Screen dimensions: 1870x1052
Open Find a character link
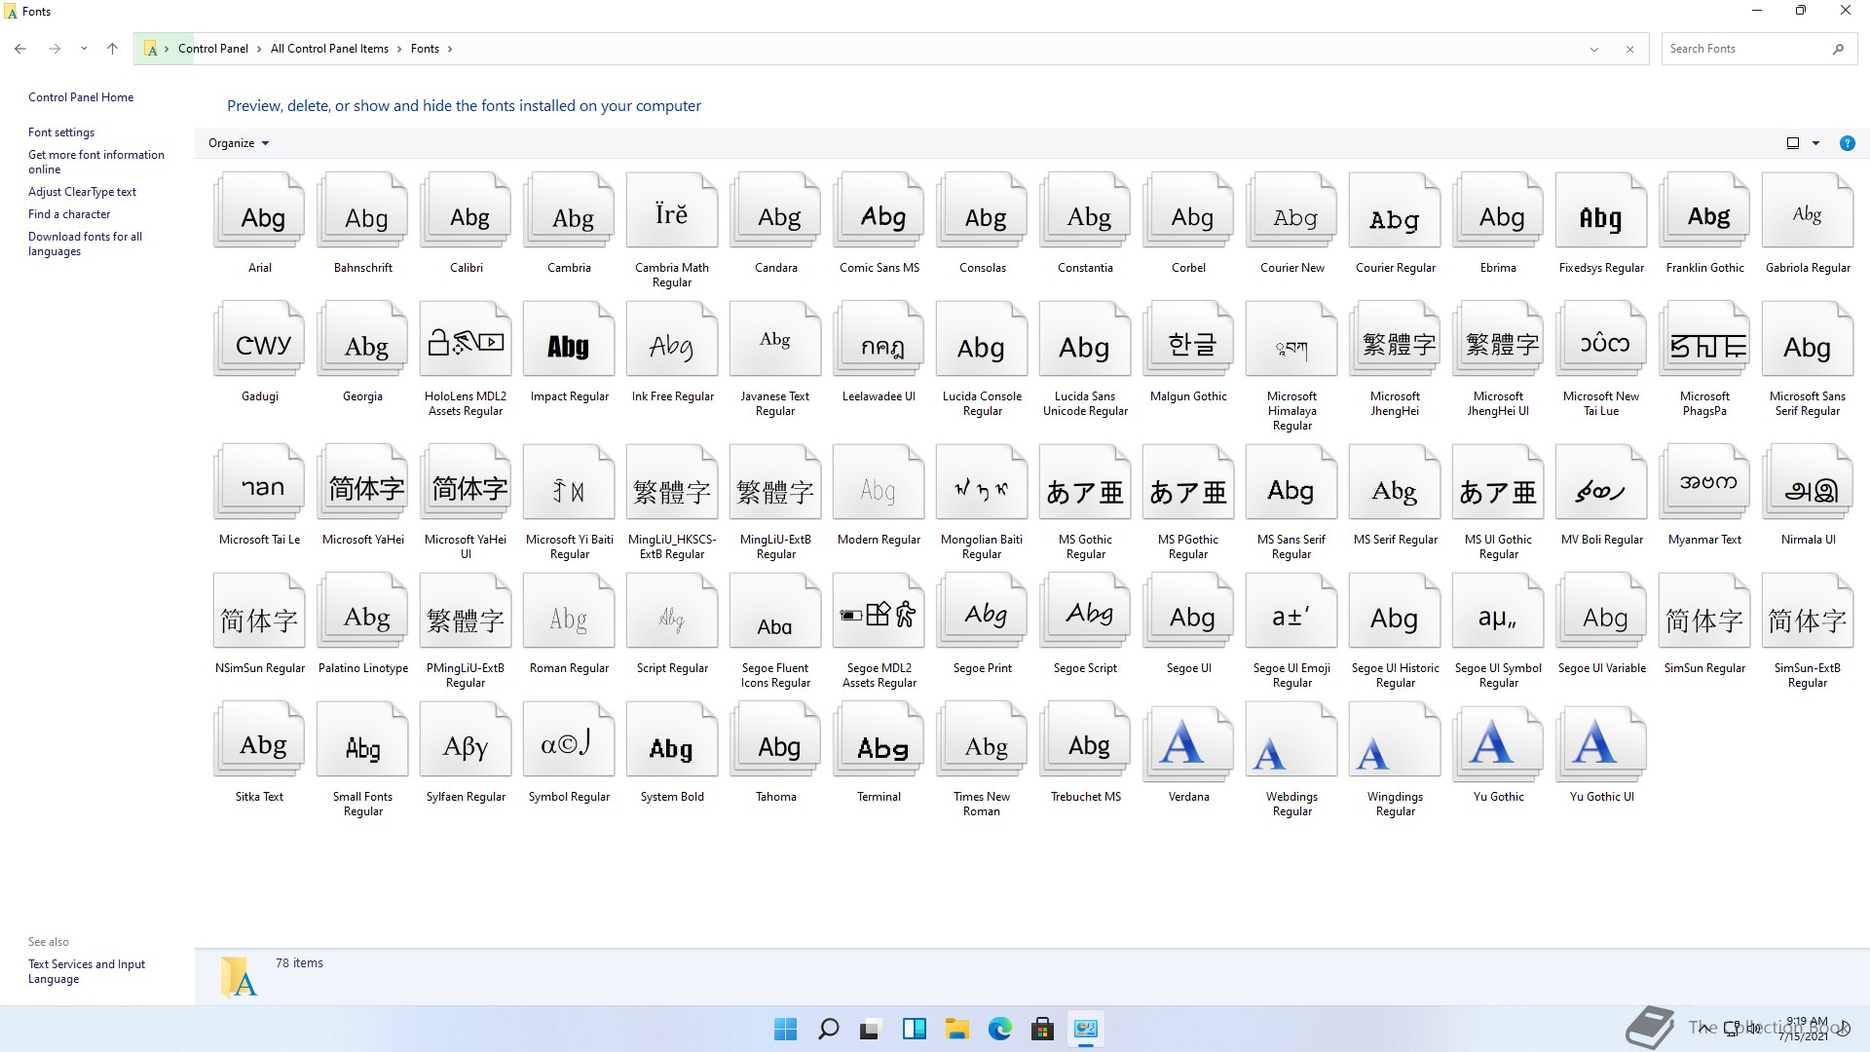[x=69, y=214]
